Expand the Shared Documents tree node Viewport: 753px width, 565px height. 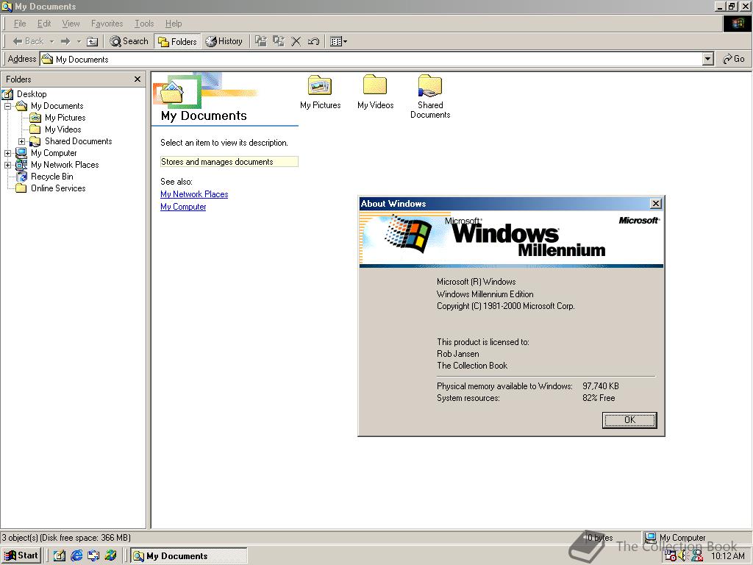(21, 142)
